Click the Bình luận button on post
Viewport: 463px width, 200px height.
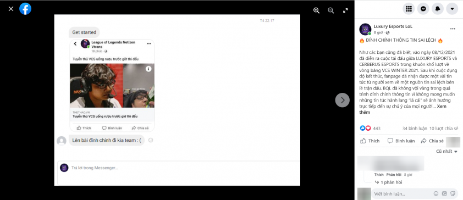401,141
